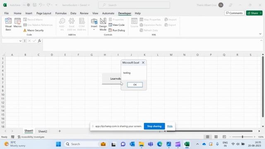The width and height of the screenshot is (265, 149).
Task: Expand the Name Box dropdown
Action: [20, 41]
